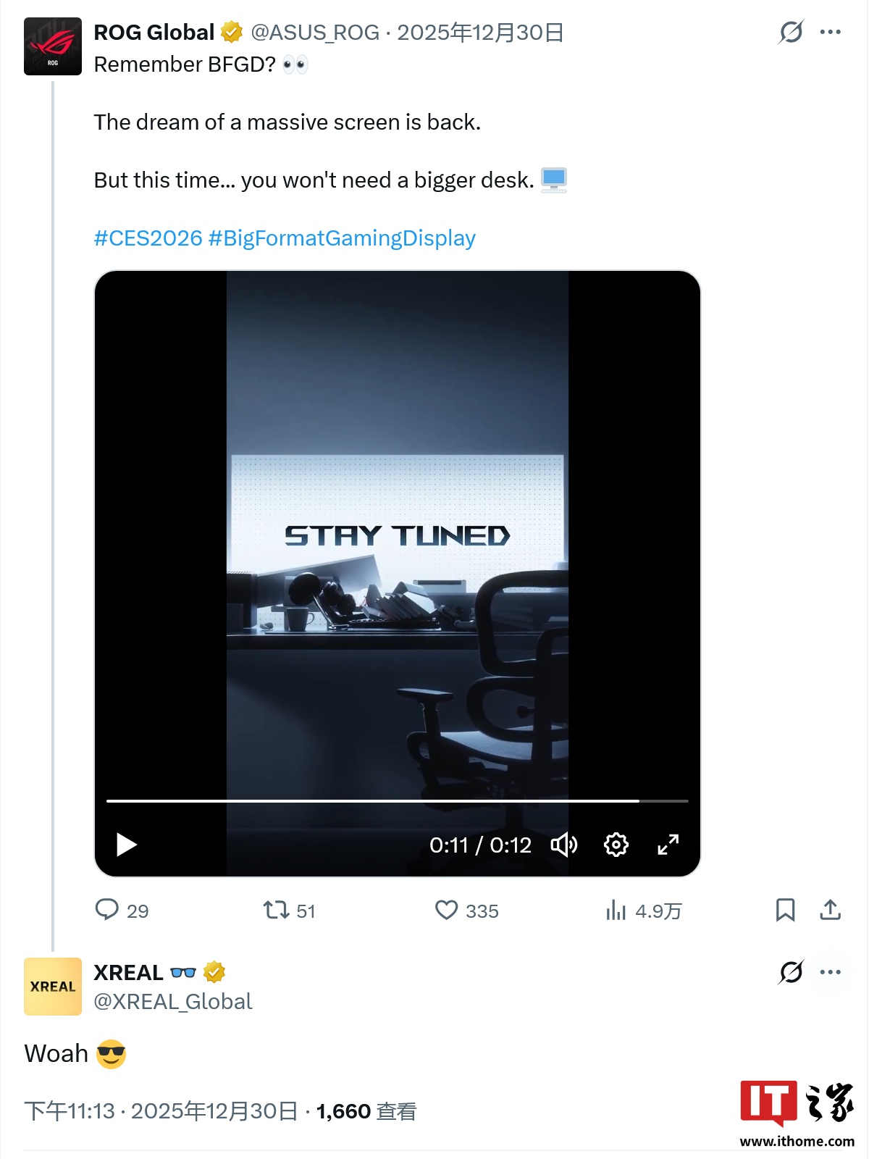
Task: Share the ROG Global post
Action: [830, 910]
